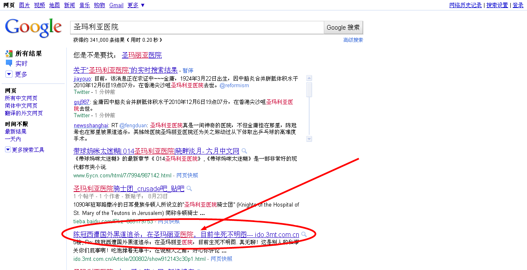Filter by 简体中文网页
This screenshot has height=270, width=527.
[21, 106]
